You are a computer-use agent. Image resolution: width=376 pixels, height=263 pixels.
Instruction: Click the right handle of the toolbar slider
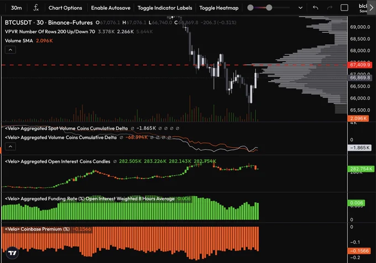(x=269, y=8)
